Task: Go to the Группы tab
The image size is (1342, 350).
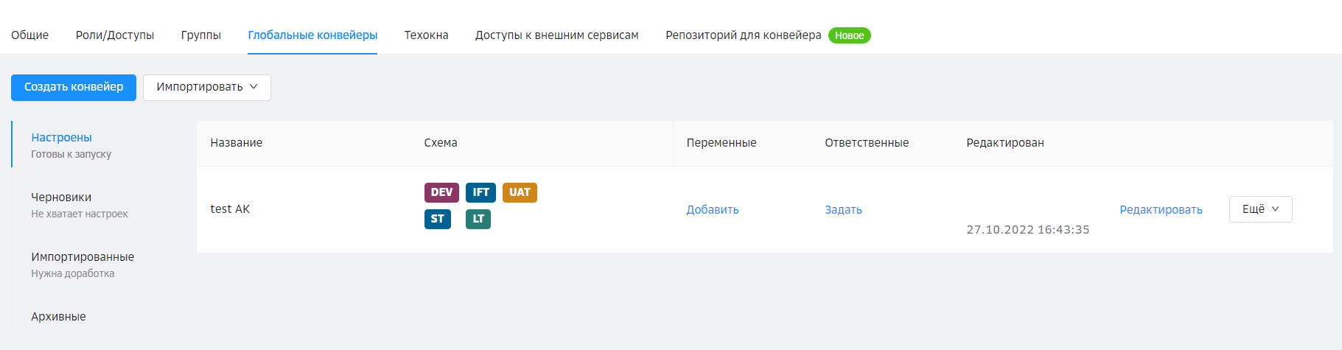Action: 201,35
